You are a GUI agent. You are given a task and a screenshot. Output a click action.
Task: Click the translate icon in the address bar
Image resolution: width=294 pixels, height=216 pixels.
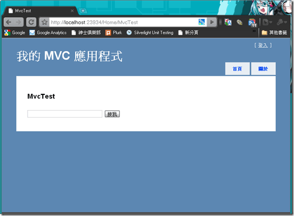pos(202,22)
